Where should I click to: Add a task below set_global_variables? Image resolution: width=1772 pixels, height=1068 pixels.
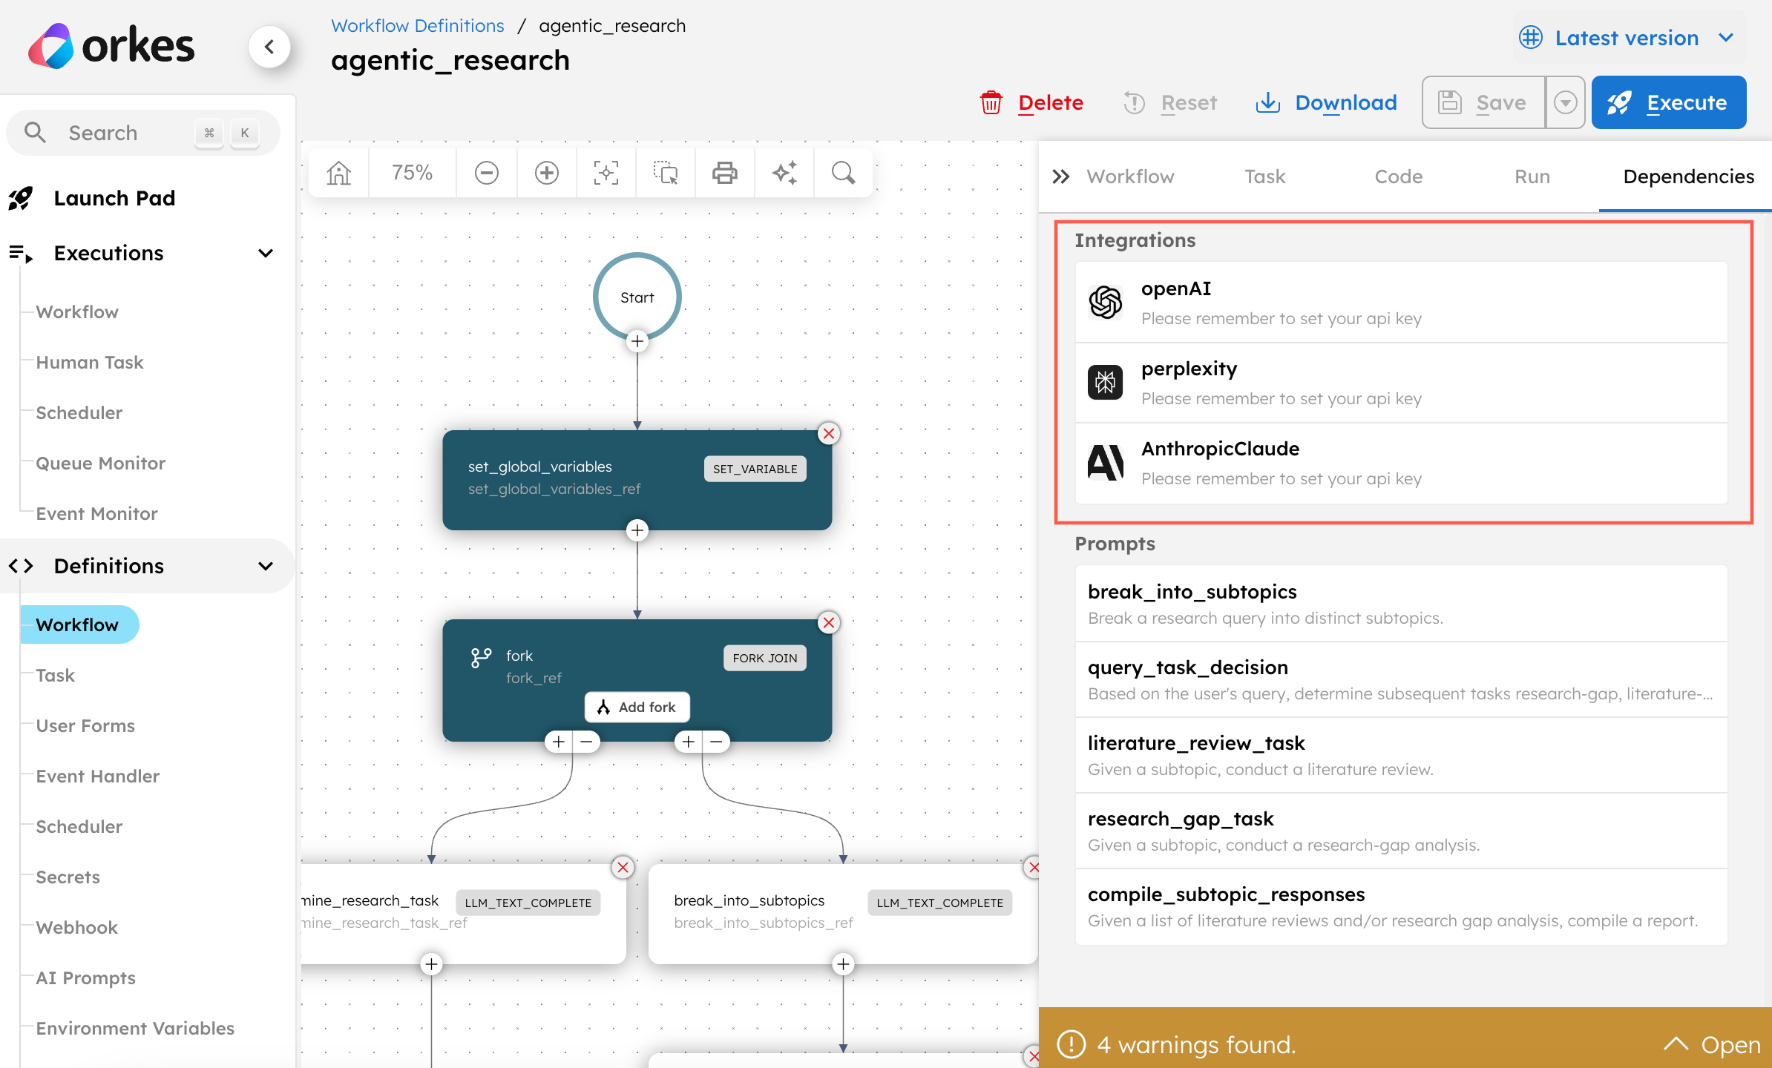[637, 530]
